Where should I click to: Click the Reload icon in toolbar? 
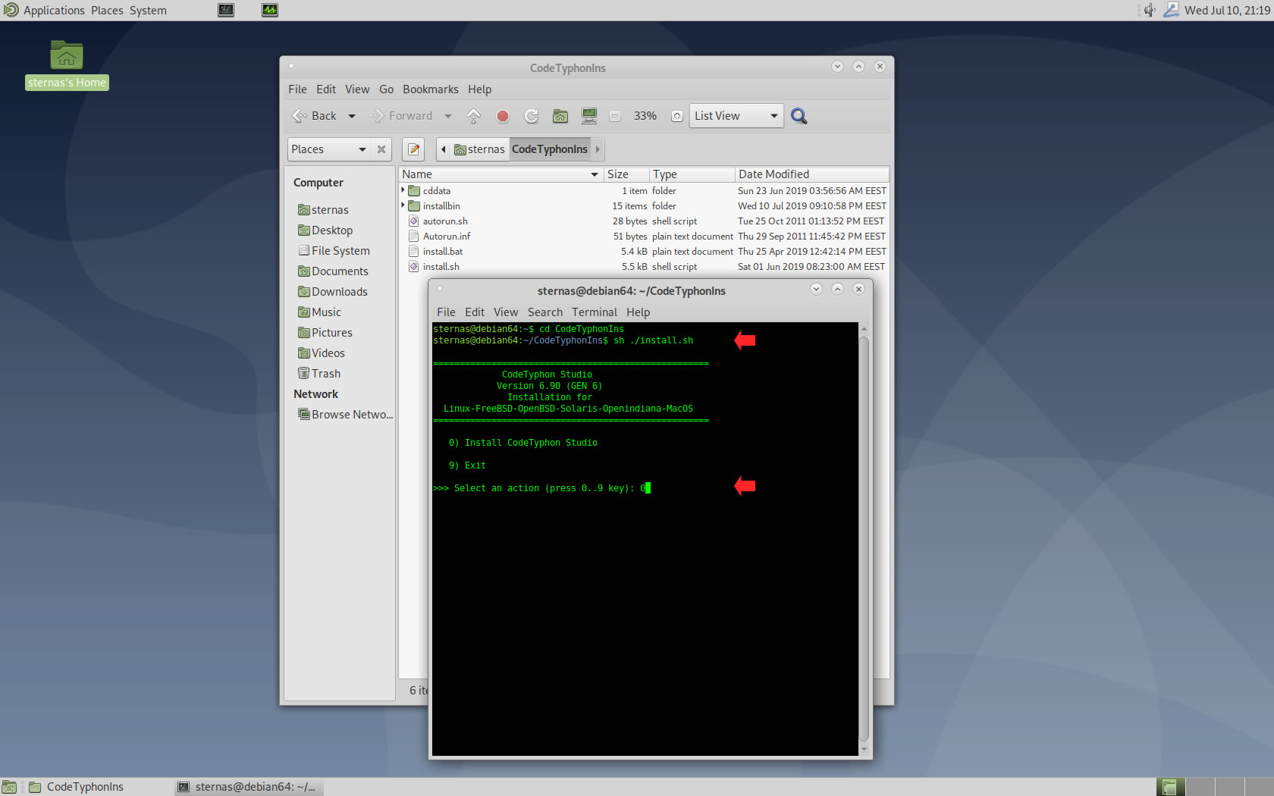(532, 116)
